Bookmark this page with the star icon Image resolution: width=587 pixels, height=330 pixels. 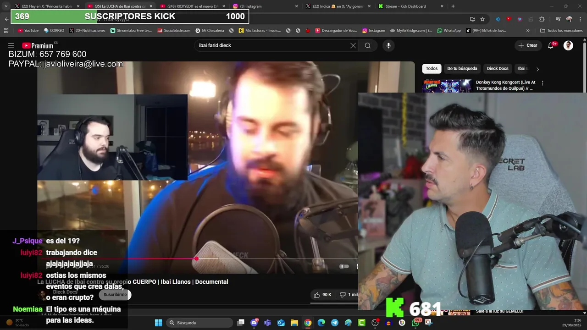click(482, 19)
